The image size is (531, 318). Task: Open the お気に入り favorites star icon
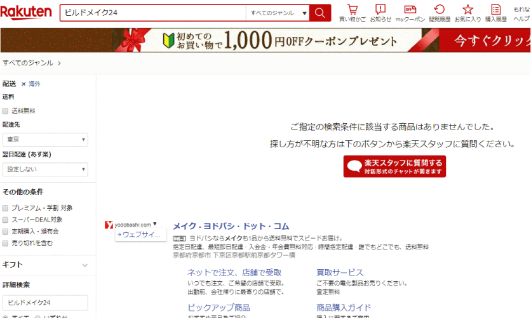467,13
